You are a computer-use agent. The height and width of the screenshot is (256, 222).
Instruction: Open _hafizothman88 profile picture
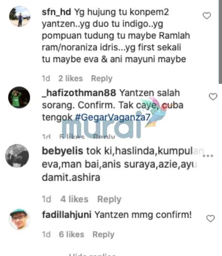[x=19, y=97]
